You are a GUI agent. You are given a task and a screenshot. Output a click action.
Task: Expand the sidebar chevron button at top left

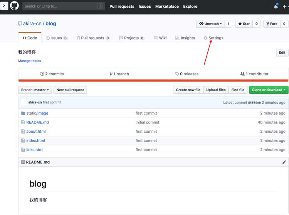[x=4, y=6]
